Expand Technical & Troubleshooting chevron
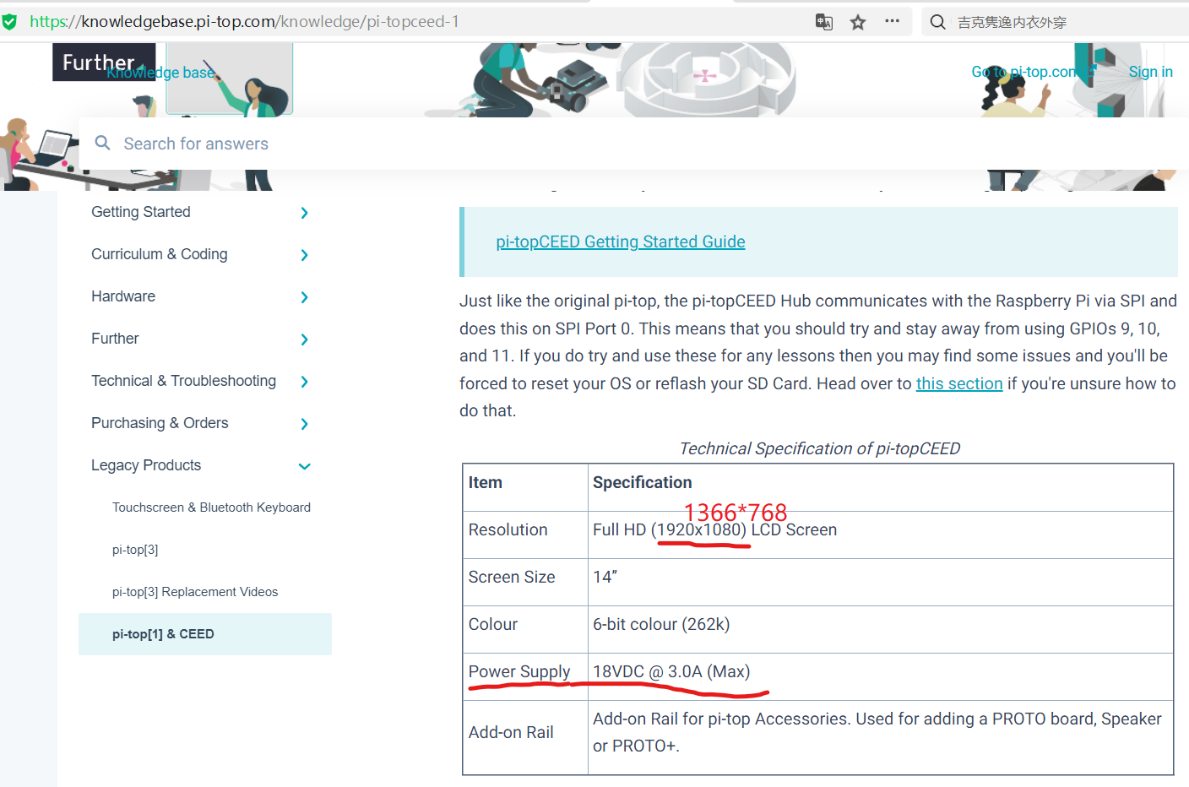 [x=305, y=382]
